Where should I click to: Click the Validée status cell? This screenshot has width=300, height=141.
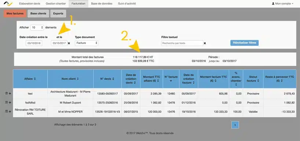[x=253, y=112]
